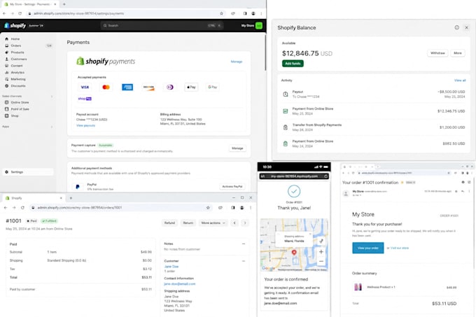Open a new tab in order window
The width and height of the screenshot is (476, 317).
(x=71, y=198)
